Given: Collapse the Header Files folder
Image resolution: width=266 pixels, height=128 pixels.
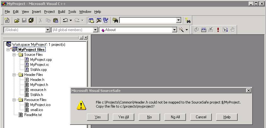Looking at the screenshot, I should [x=14, y=75].
